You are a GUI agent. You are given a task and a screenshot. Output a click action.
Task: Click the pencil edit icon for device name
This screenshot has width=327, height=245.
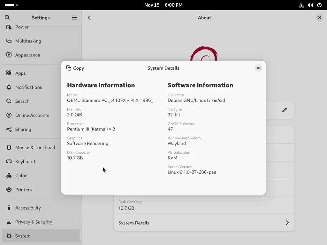click(285, 110)
